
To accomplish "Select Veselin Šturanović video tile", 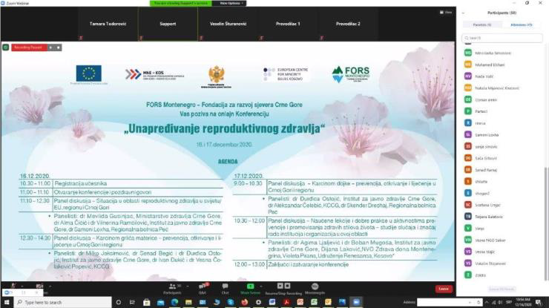I will click(x=228, y=24).
